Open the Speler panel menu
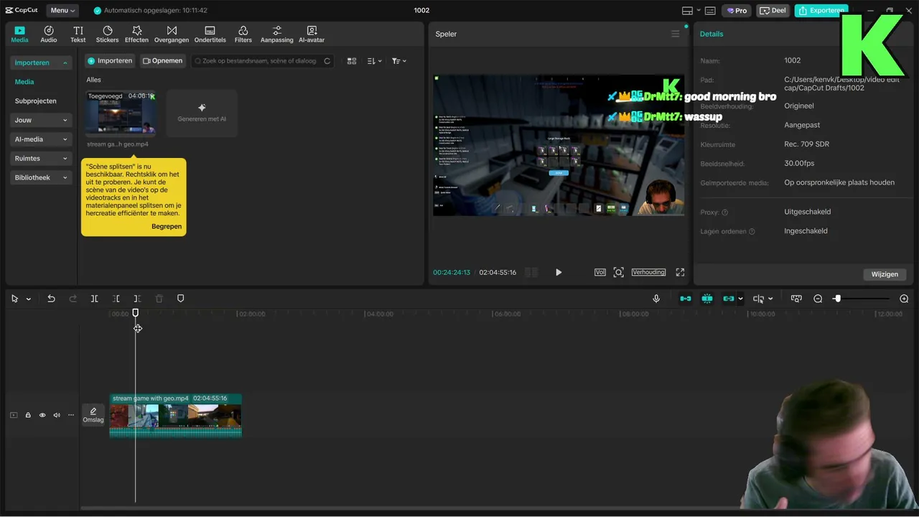 pos(675,34)
